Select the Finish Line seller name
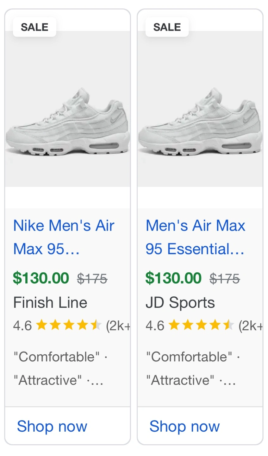268x456 pixels. [x=50, y=303]
